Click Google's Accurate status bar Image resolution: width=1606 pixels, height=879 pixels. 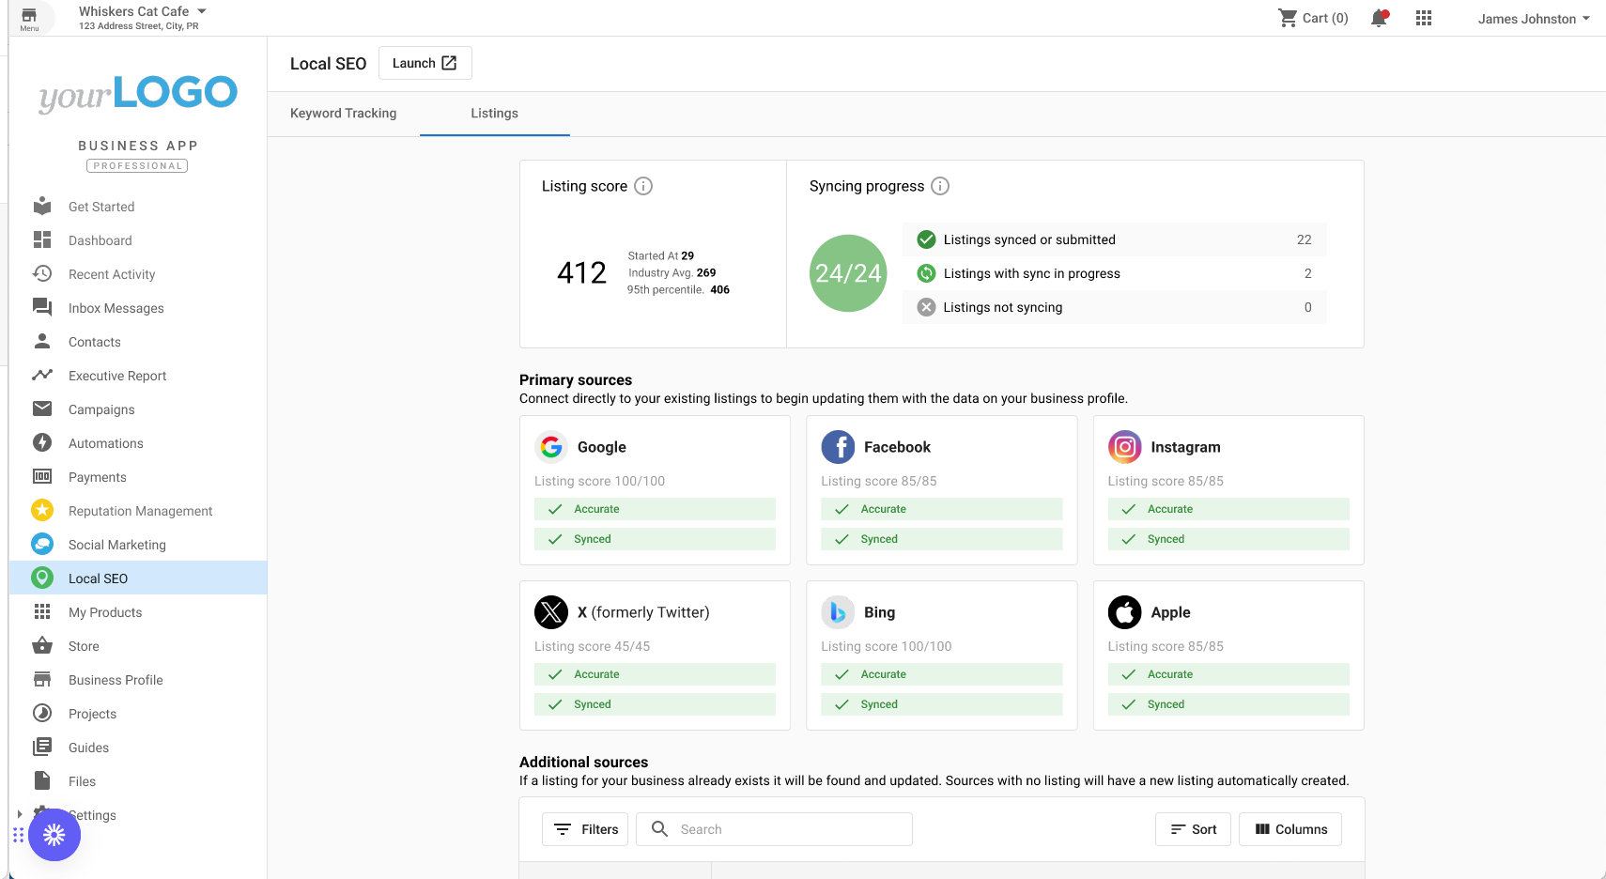[x=655, y=509]
